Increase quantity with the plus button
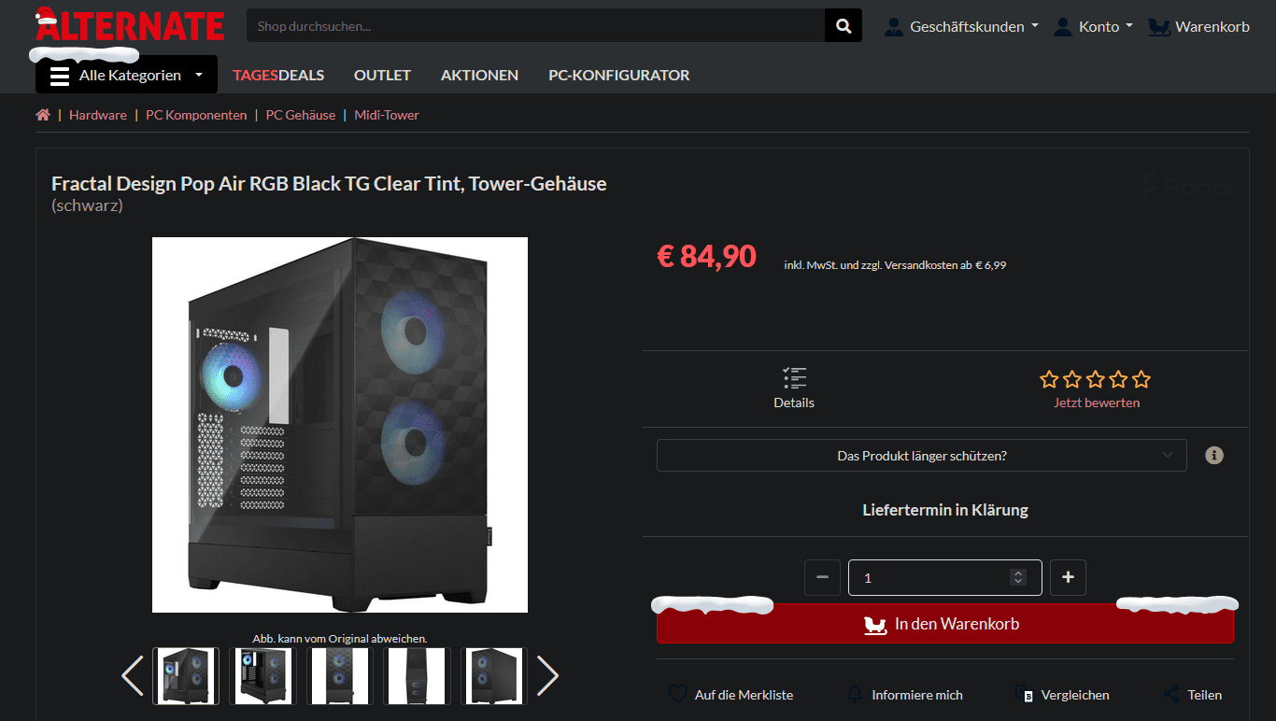1276x721 pixels. point(1068,577)
